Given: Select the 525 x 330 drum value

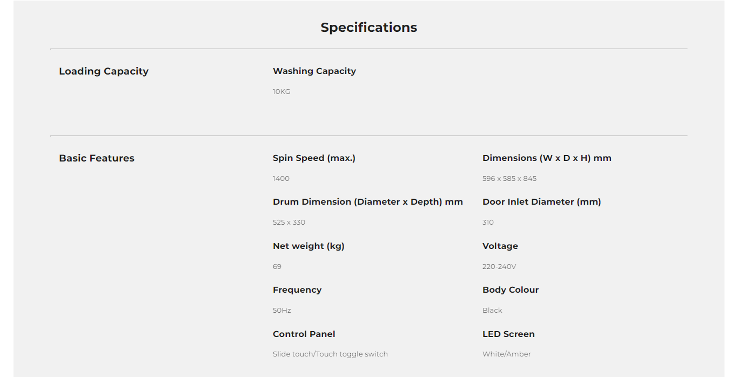Looking at the screenshot, I should tap(289, 223).
